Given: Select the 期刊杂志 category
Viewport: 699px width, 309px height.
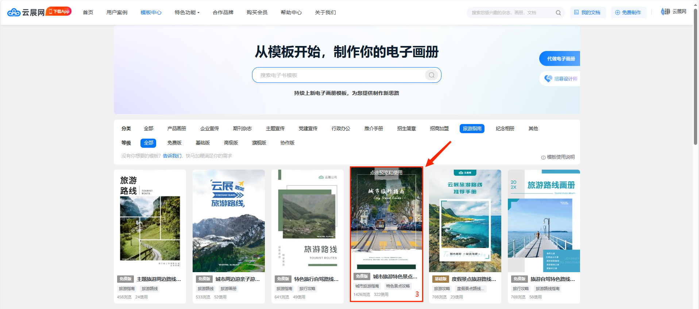Looking at the screenshot, I should coord(242,128).
